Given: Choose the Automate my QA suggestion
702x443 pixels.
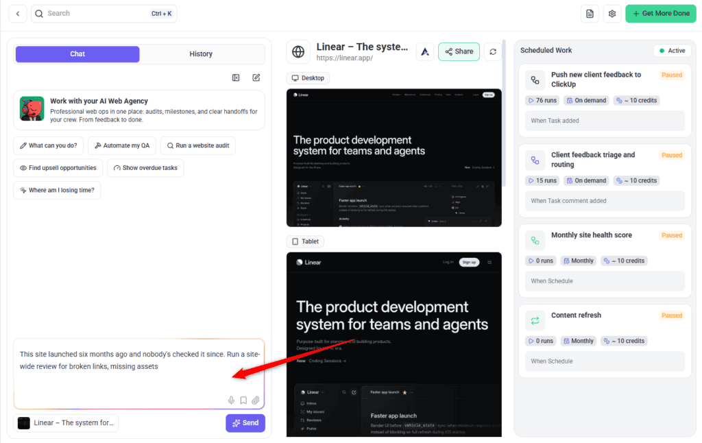Looking at the screenshot, I should pos(122,145).
